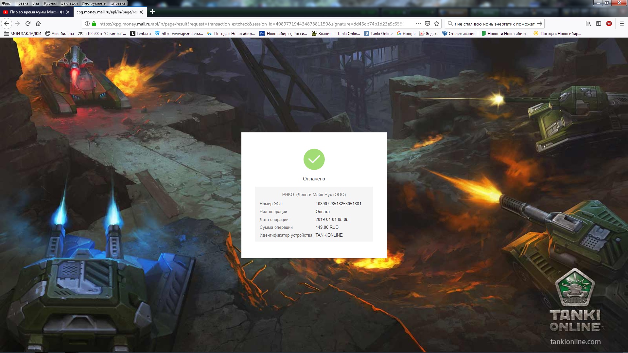Open the Журнал menu
This screenshot has height=353, width=628.
50,3
